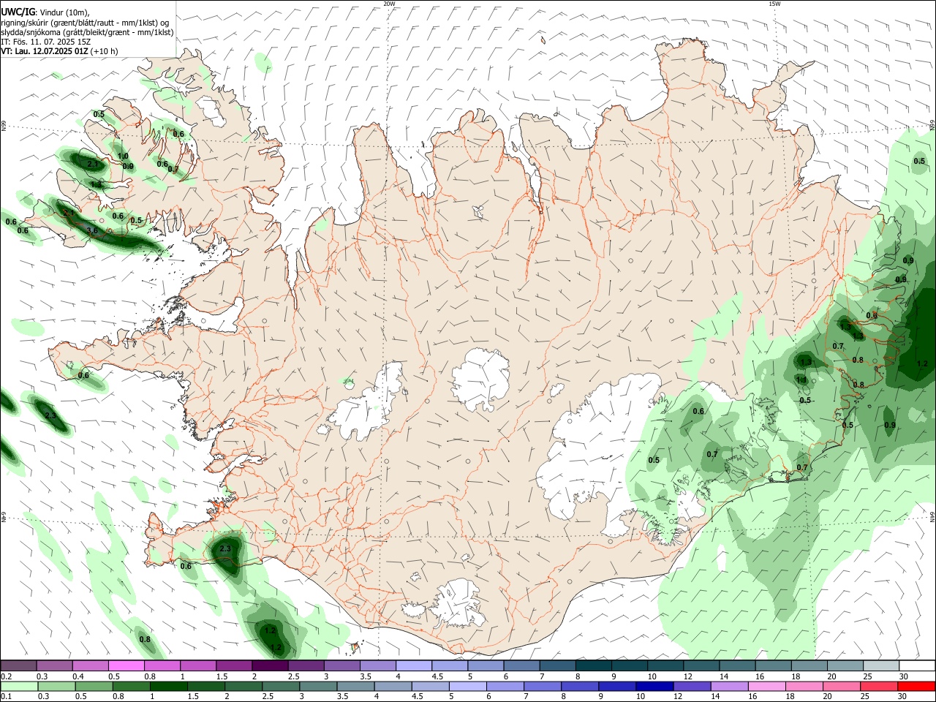Click the pink 20 rain legend swatch
This screenshot has height=702, width=936.
pos(841,687)
